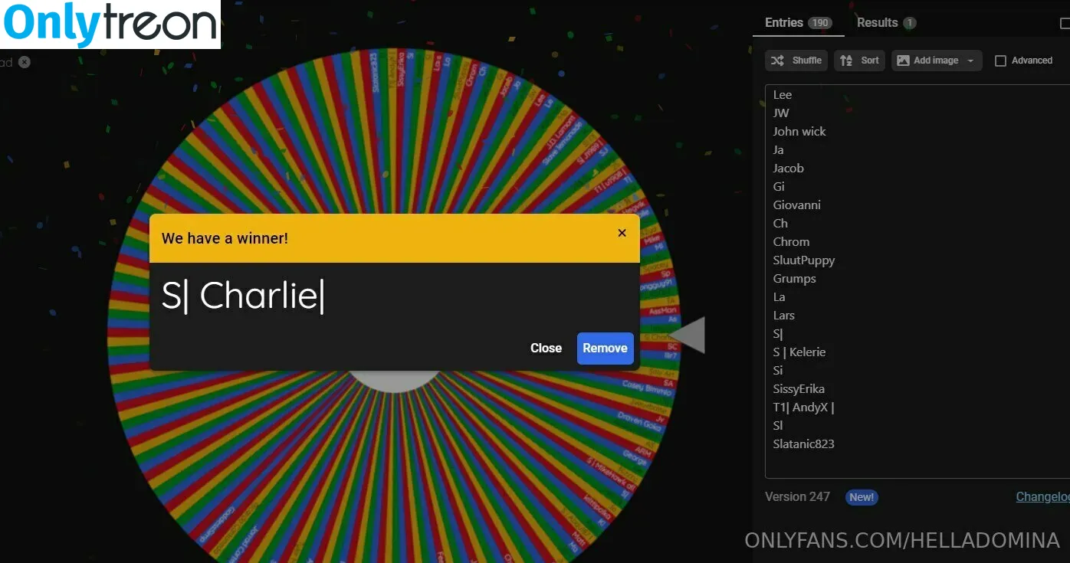Screen dimensions: 1070x563
Task: Click the 'SluutPuppy' entry
Action: [x=804, y=260]
